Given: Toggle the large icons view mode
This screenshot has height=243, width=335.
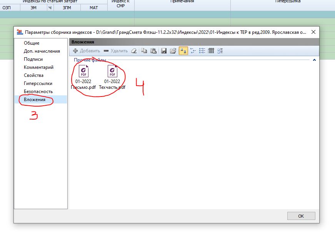Looking at the screenshot, I should click(183, 51).
